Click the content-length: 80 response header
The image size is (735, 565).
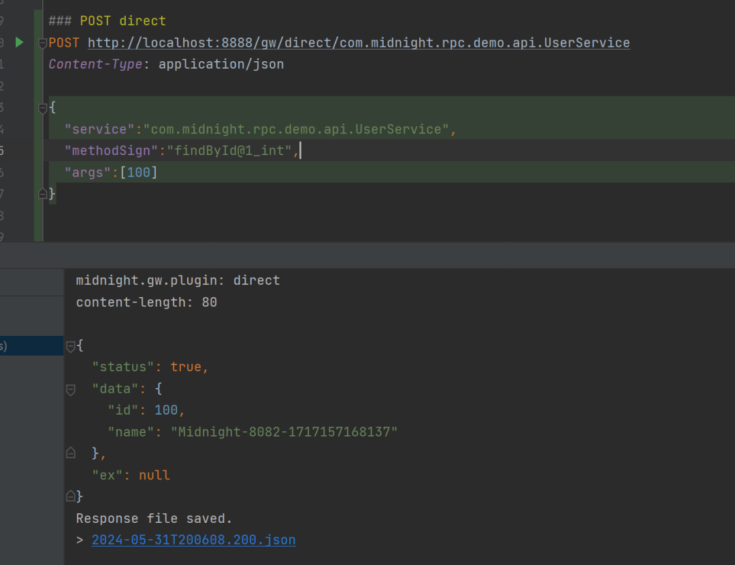tap(147, 302)
